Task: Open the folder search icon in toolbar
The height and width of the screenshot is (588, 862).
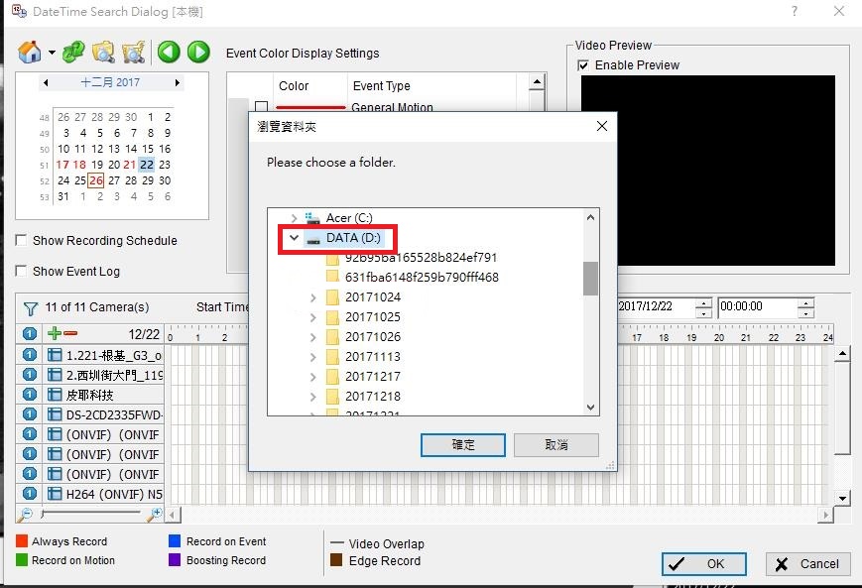Action: [x=102, y=52]
